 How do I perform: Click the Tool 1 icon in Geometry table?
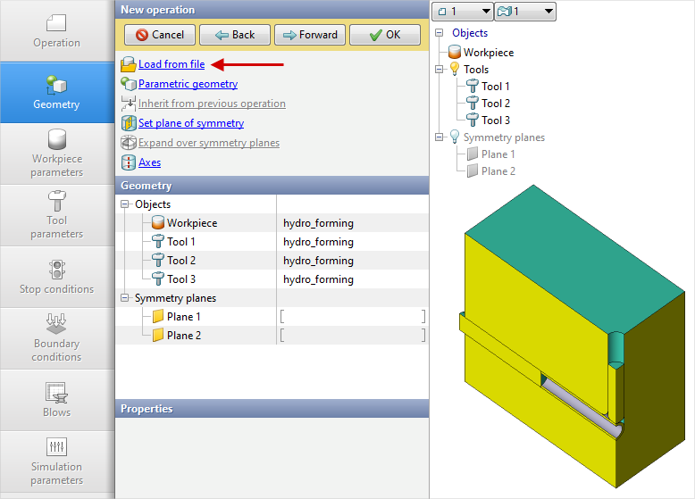tap(158, 242)
